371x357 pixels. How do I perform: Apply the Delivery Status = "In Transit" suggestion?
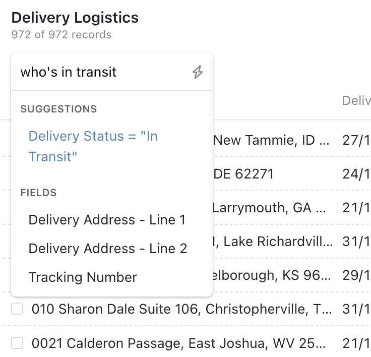pyautogui.click(x=93, y=146)
